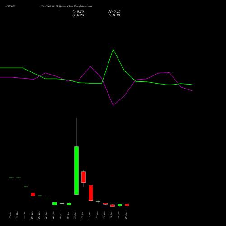The height and width of the screenshot is (226, 226).
Task: Click the "12 Jan" date label
Action: pos(82,215)
